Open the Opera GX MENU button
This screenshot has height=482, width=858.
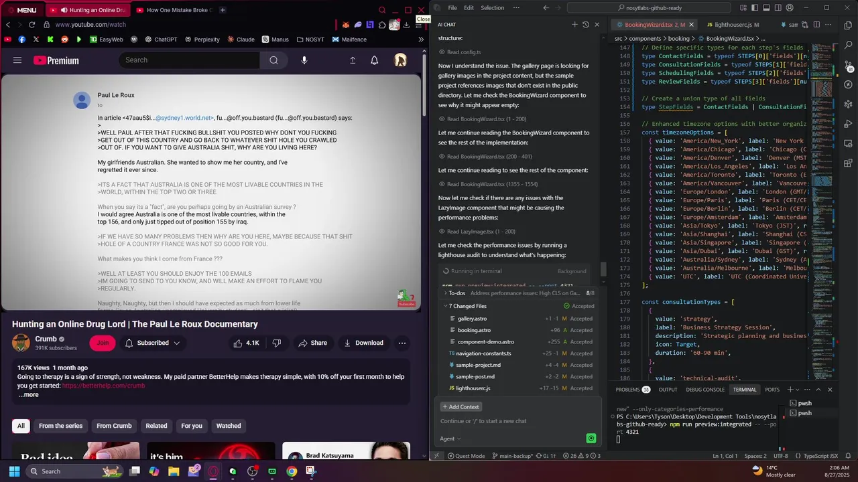(x=21, y=10)
